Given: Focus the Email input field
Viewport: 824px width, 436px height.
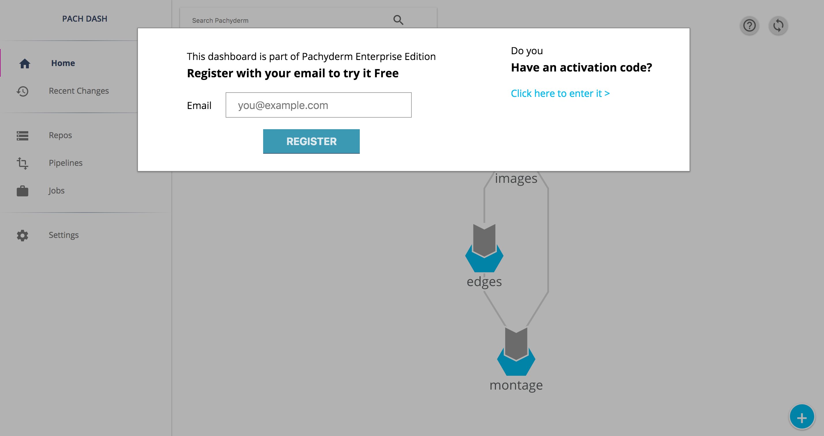Looking at the screenshot, I should point(318,105).
